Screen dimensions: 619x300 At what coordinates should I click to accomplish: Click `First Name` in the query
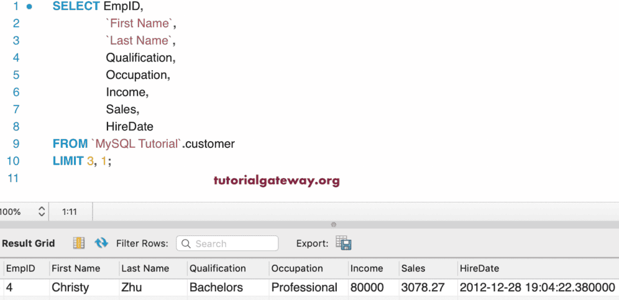coord(139,24)
